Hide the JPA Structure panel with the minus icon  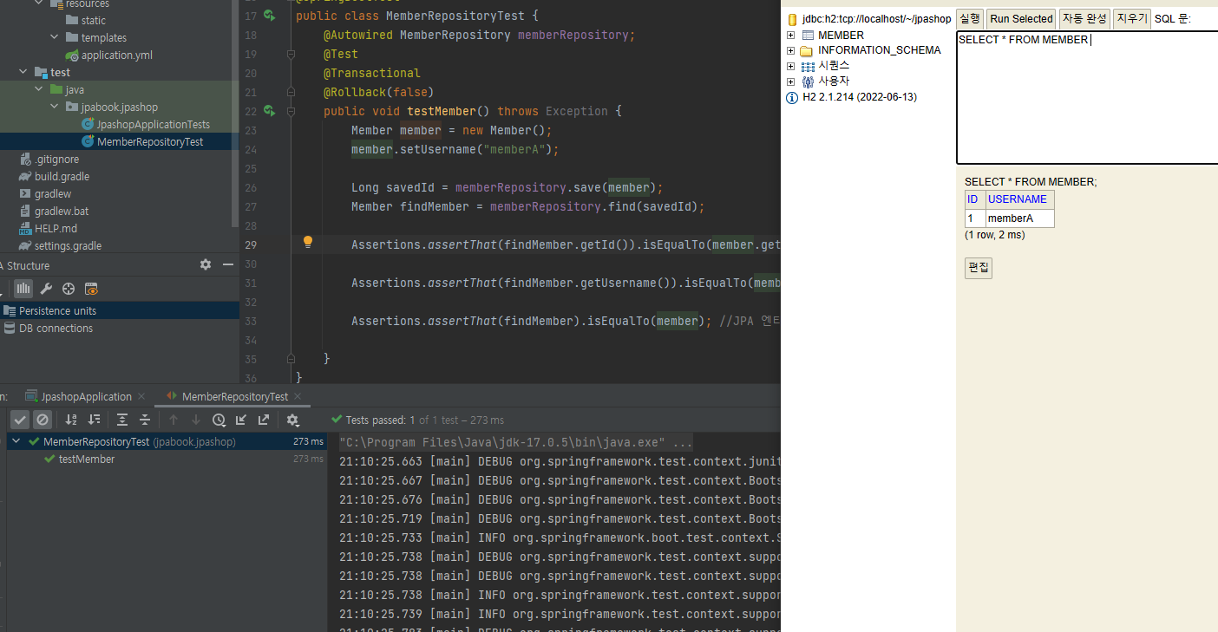pos(228,264)
